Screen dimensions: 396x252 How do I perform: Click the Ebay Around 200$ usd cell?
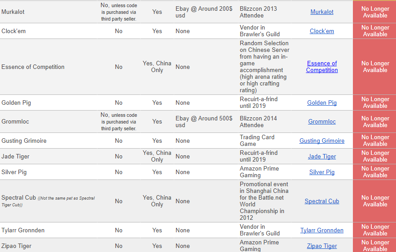point(204,12)
